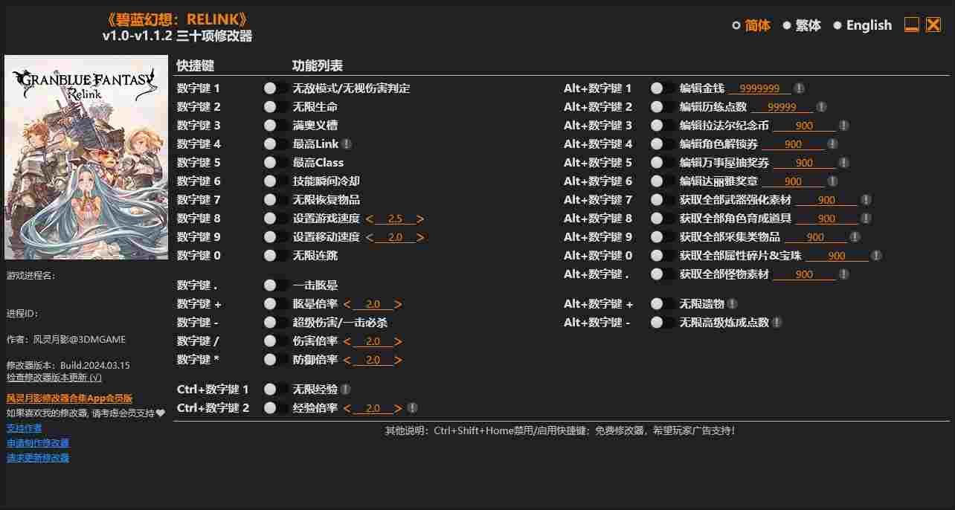
Task: Increase 设置移动速度 with the right arrow
Action: (420, 238)
